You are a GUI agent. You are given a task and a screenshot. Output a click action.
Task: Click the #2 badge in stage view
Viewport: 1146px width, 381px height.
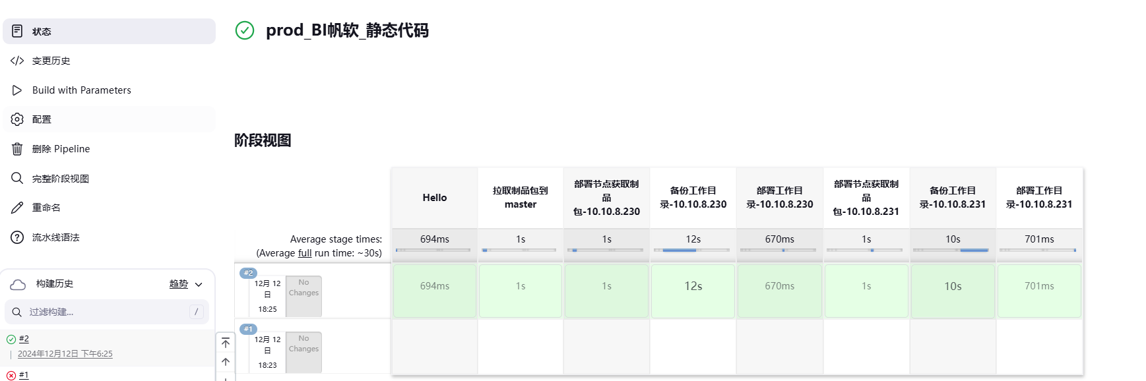tap(248, 273)
